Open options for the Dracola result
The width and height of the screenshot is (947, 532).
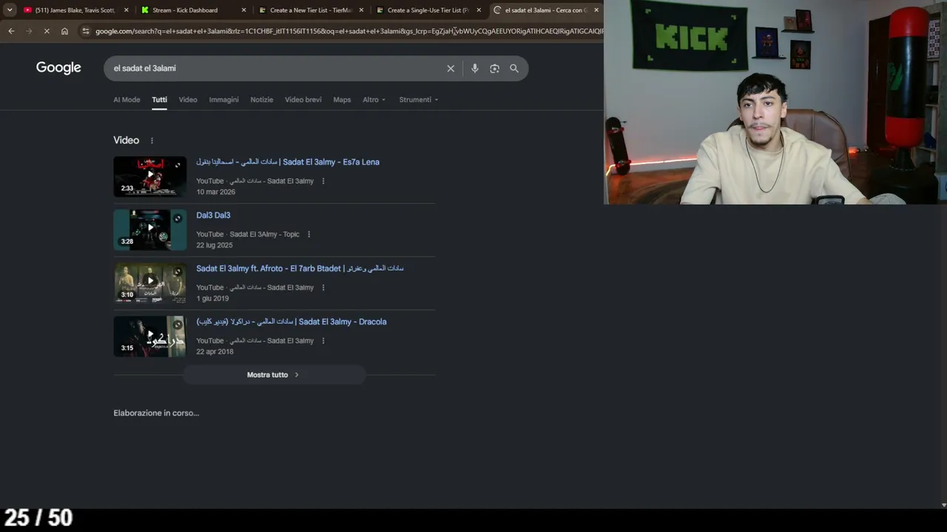point(323,341)
